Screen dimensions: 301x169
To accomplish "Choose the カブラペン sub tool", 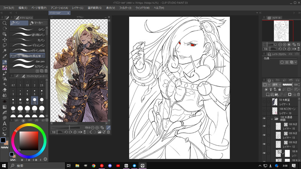I will tap(28, 66).
